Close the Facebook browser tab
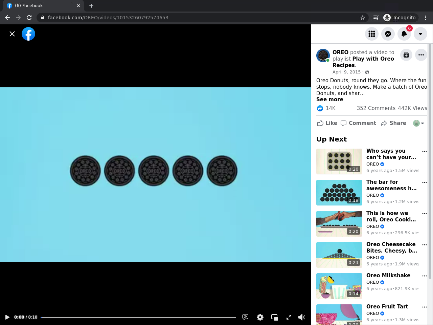This screenshot has width=433, height=325. [x=78, y=6]
